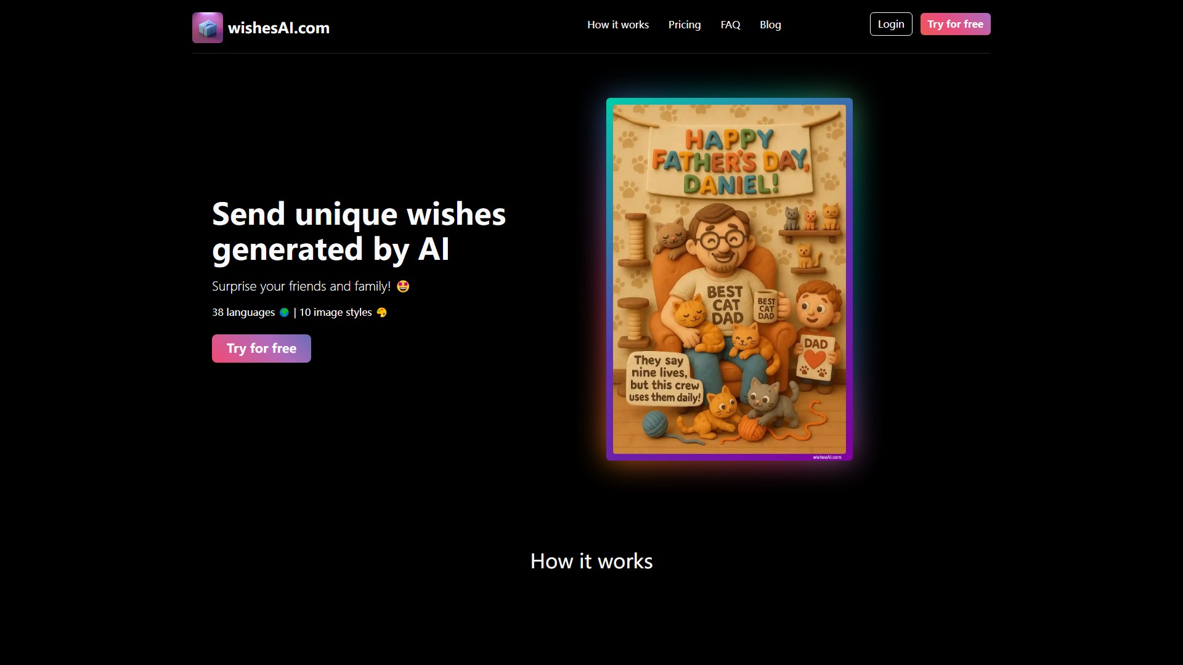Screen dimensions: 1183x665
Task: Click the Happy Father's Day banner on card
Action: point(730,161)
